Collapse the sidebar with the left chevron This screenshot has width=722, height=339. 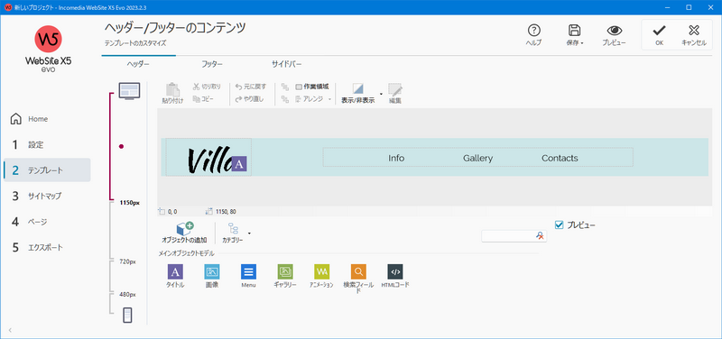pos(10,330)
